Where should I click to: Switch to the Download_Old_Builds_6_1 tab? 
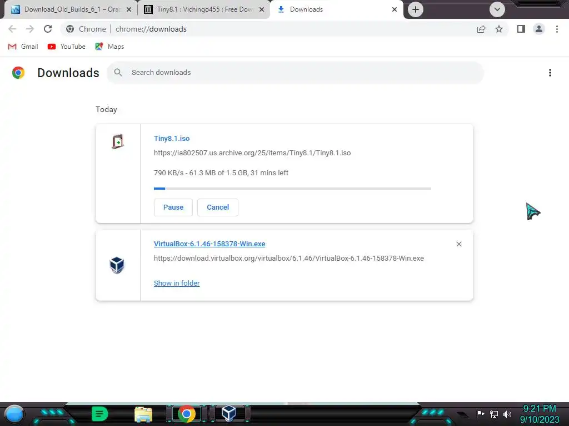(x=71, y=9)
